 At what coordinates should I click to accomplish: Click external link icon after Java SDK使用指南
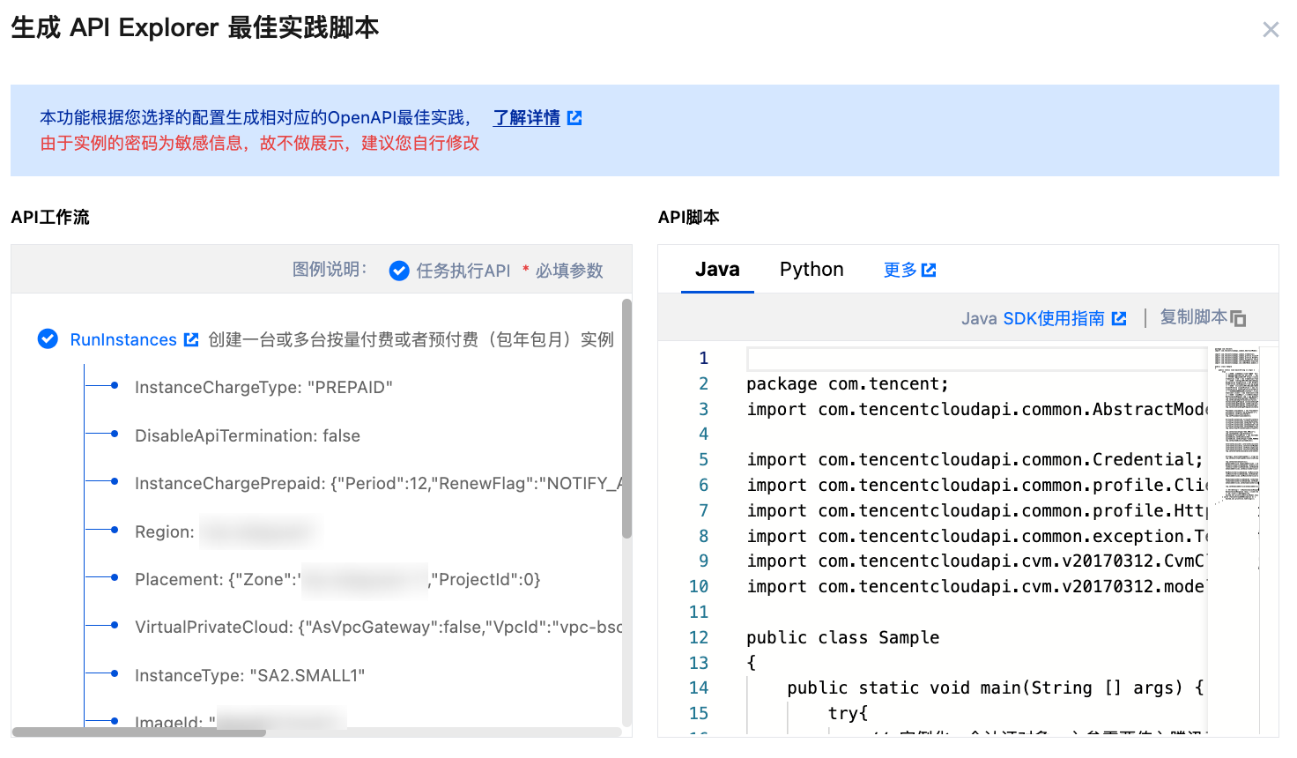tap(1120, 318)
